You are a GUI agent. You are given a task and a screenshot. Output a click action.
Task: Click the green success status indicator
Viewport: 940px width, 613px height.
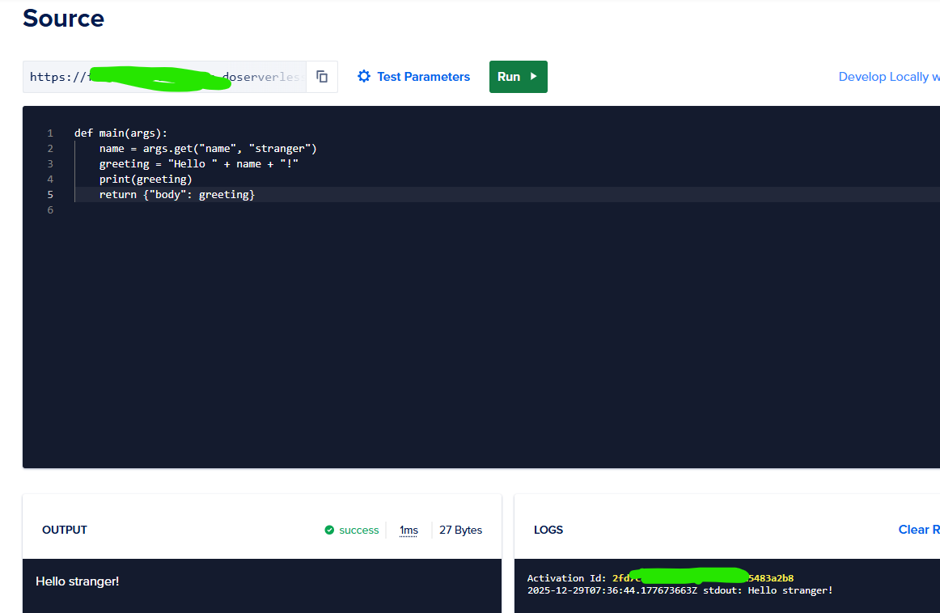[x=352, y=530]
